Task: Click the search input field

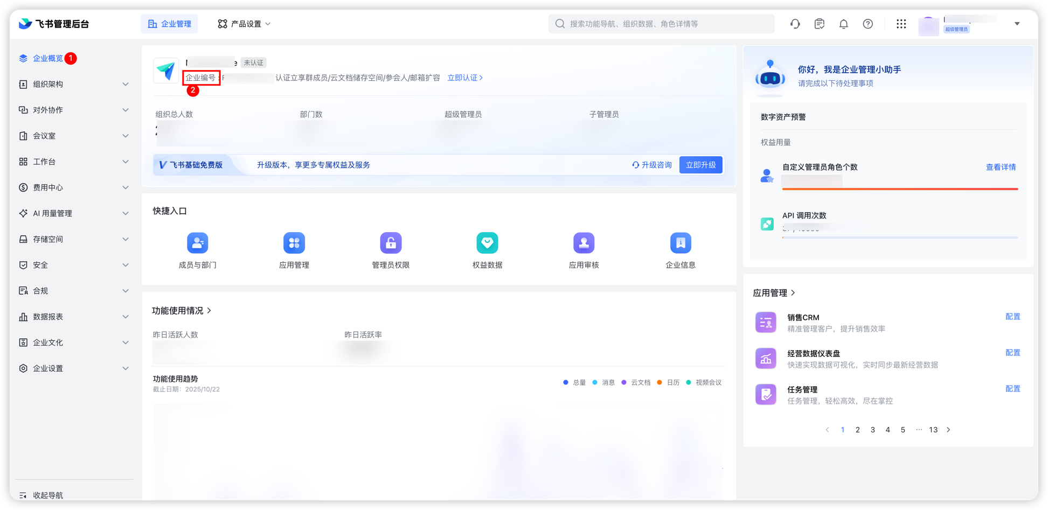Action: click(661, 24)
